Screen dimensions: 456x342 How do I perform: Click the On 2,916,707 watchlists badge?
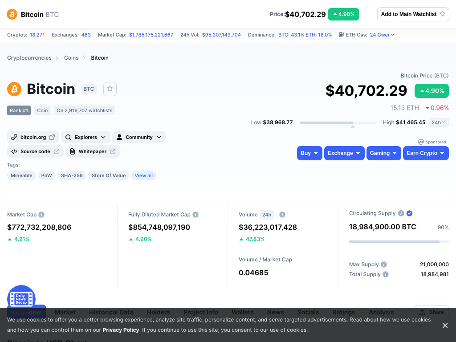(84, 110)
